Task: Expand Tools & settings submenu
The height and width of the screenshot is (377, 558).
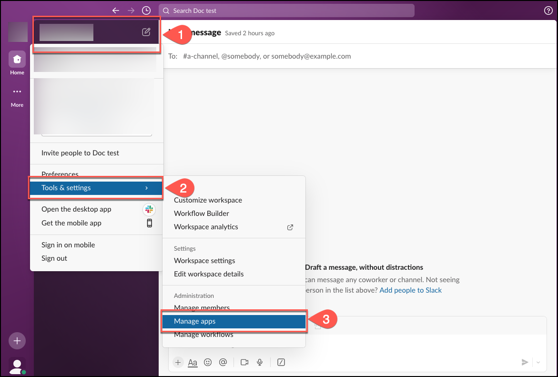Action: coord(96,188)
